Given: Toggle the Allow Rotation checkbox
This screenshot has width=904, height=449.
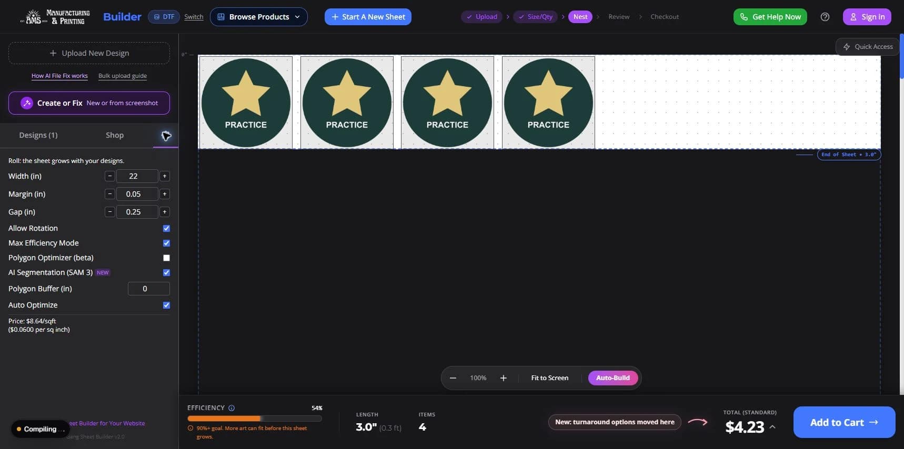Looking at the screenshot, I should tap(166, 228).
